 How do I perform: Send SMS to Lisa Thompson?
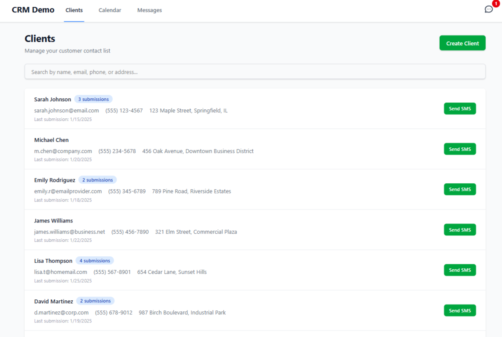[460, 270]
